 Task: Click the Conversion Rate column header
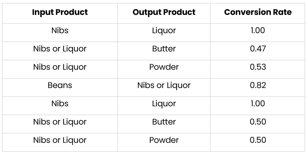258,13
